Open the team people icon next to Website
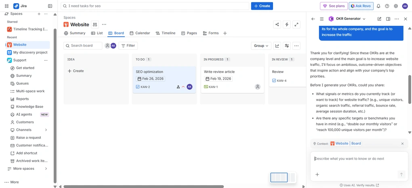The width and height of the screenshot is (412, 188). pyautogui.click(x=95, y=24)
